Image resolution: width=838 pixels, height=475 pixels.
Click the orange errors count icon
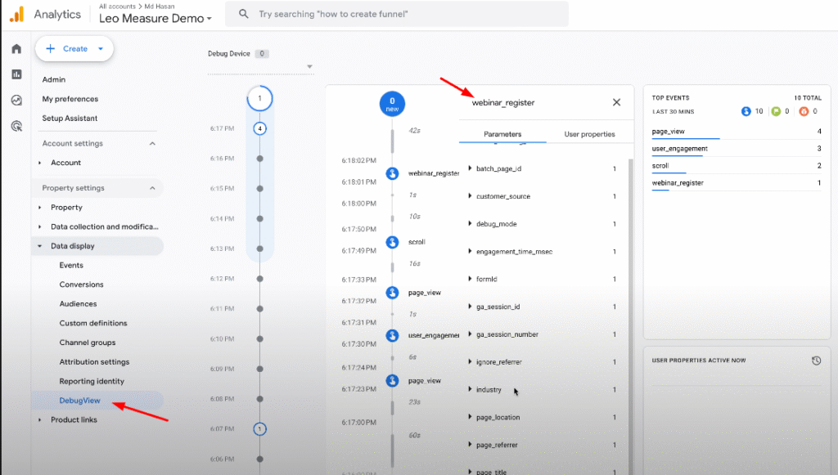[804, 111]
